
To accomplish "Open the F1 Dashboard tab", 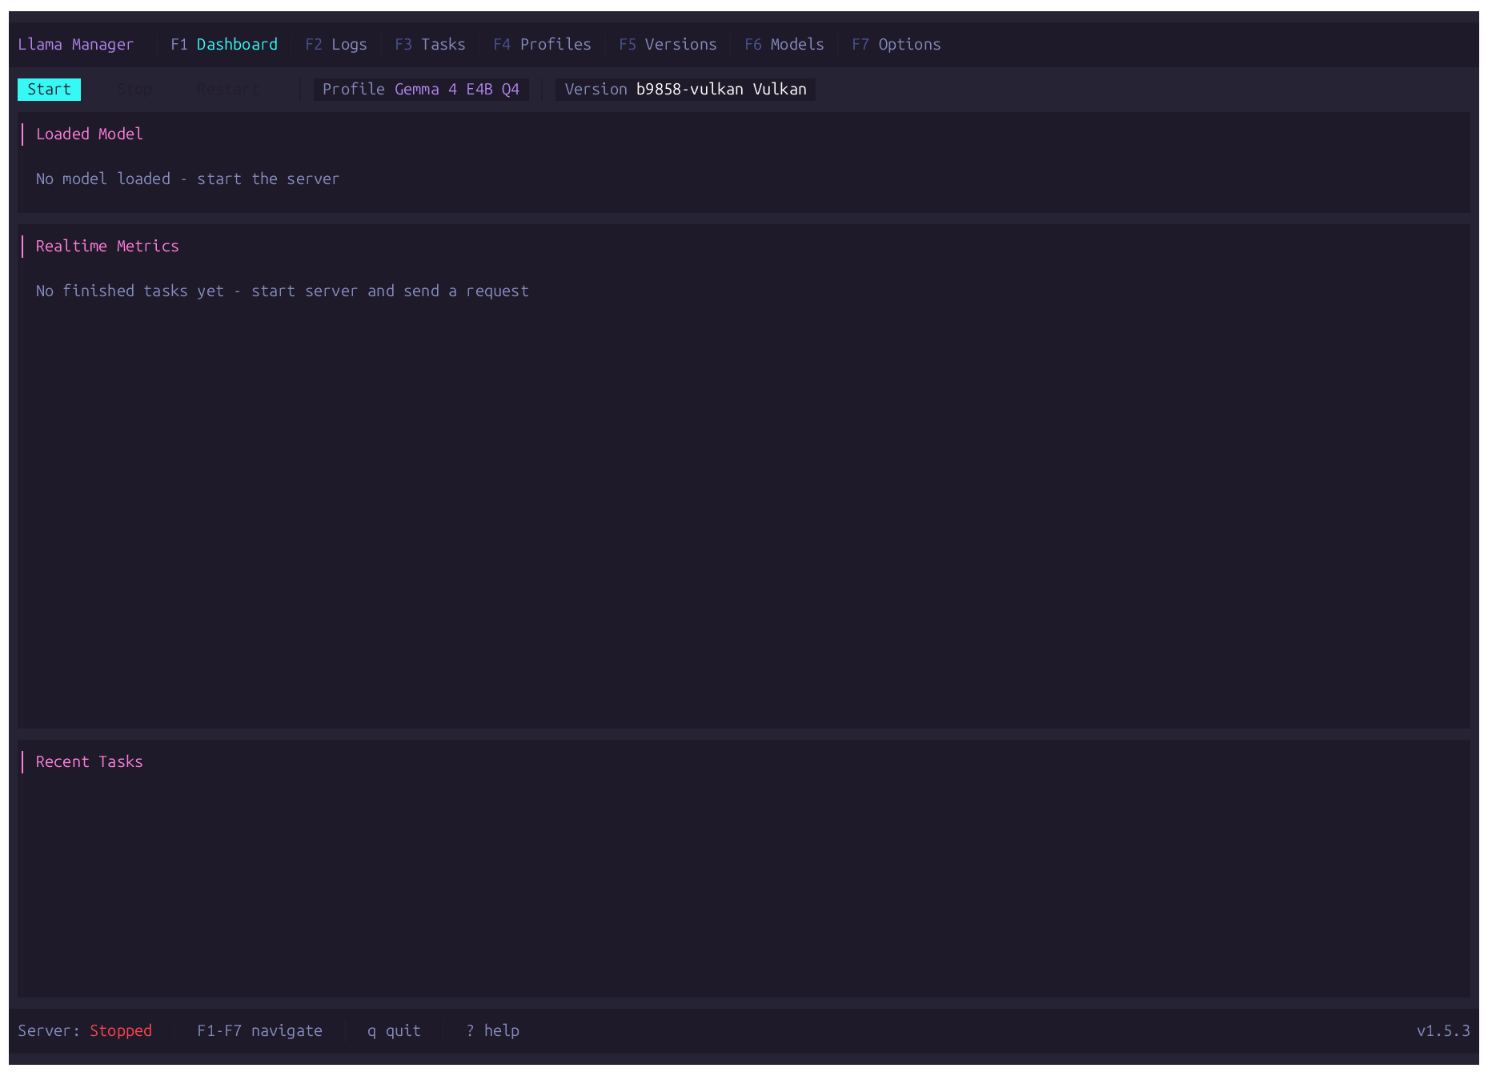I will click(224, 45).
